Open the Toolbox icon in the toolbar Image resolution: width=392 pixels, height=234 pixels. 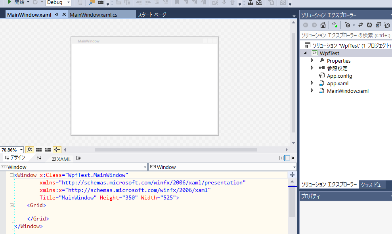tap(101, 2)
